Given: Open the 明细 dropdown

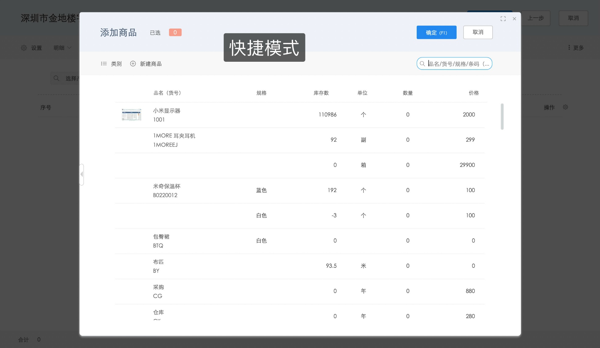Looking at the screenshot, I should (x=62, y=47).
